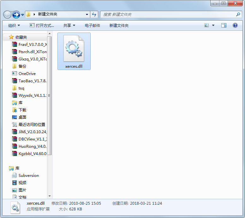The width and height of the screenshot is (245, 218).
Task: Click the Kgzbbl_V4.60.0 archive icon
Action: (x=15, y=154)
